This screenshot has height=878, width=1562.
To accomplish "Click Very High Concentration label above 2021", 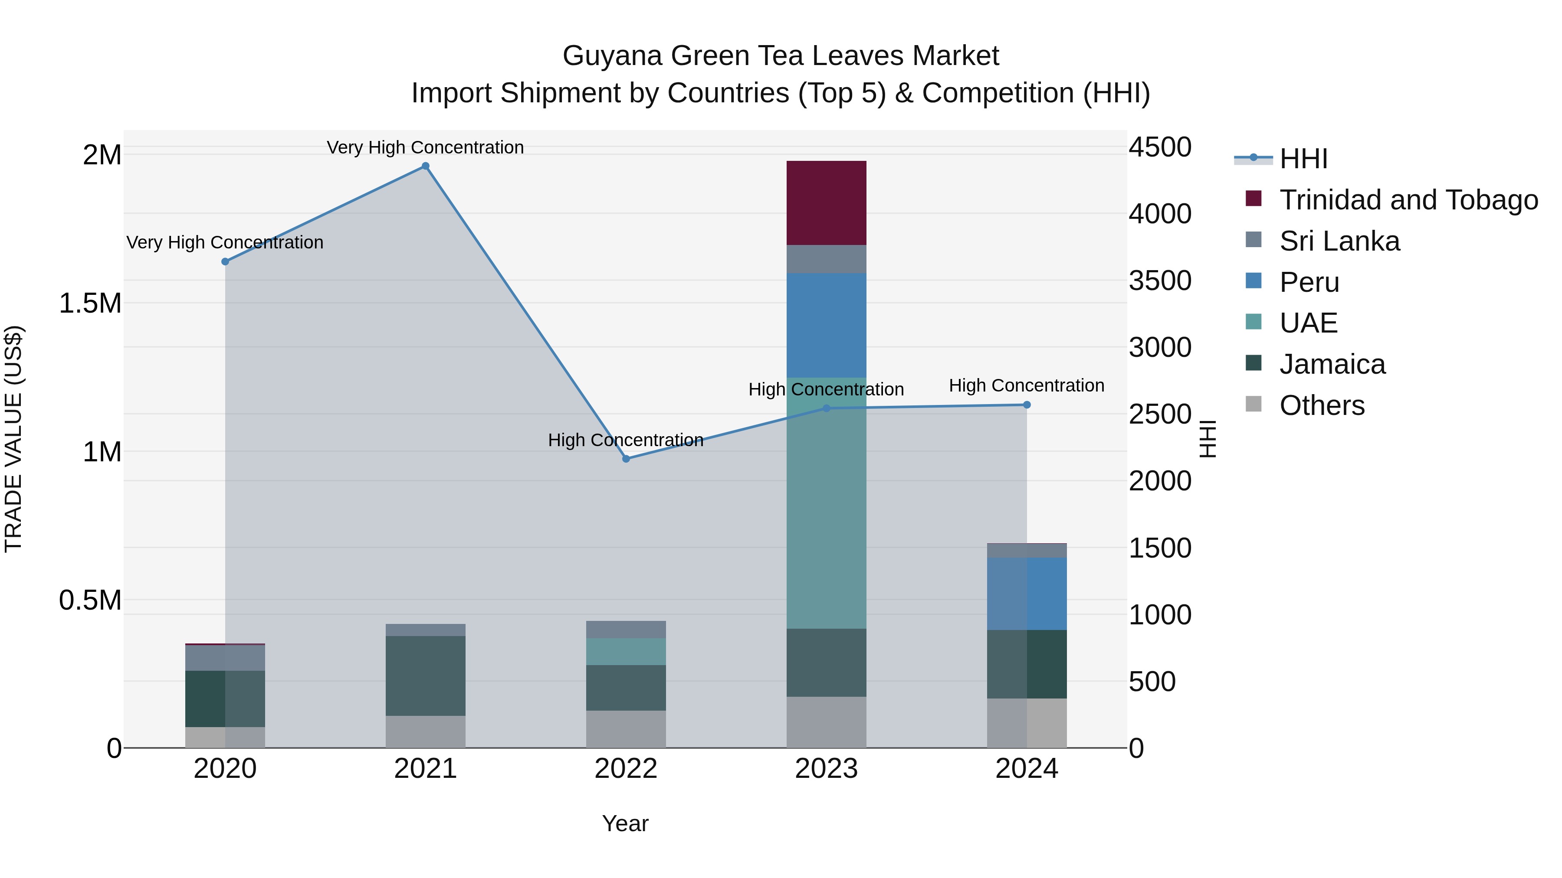I will [425, 147].
